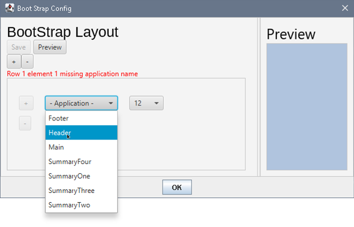Remove a row with the top minus button
Screen dimensions: 354x227
[x=27, y=61]
